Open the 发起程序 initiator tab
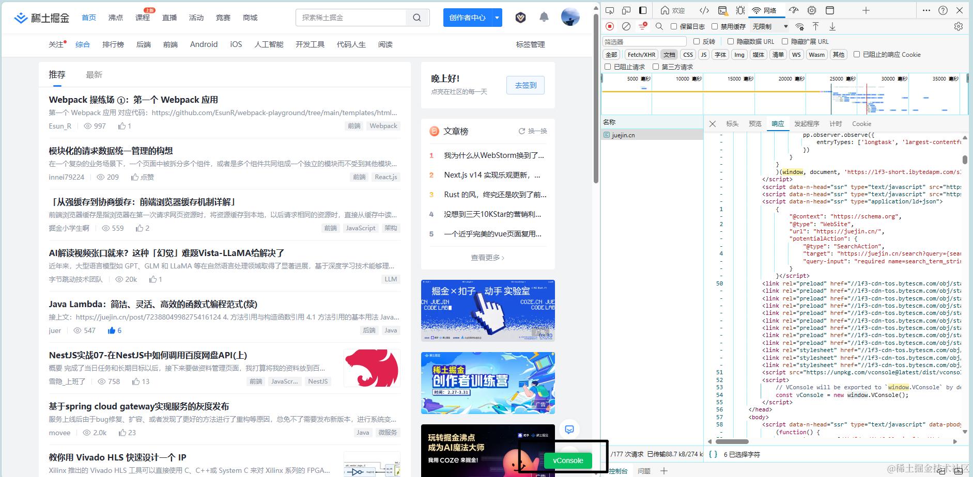The image size is (973, 477). pos(807,124)
